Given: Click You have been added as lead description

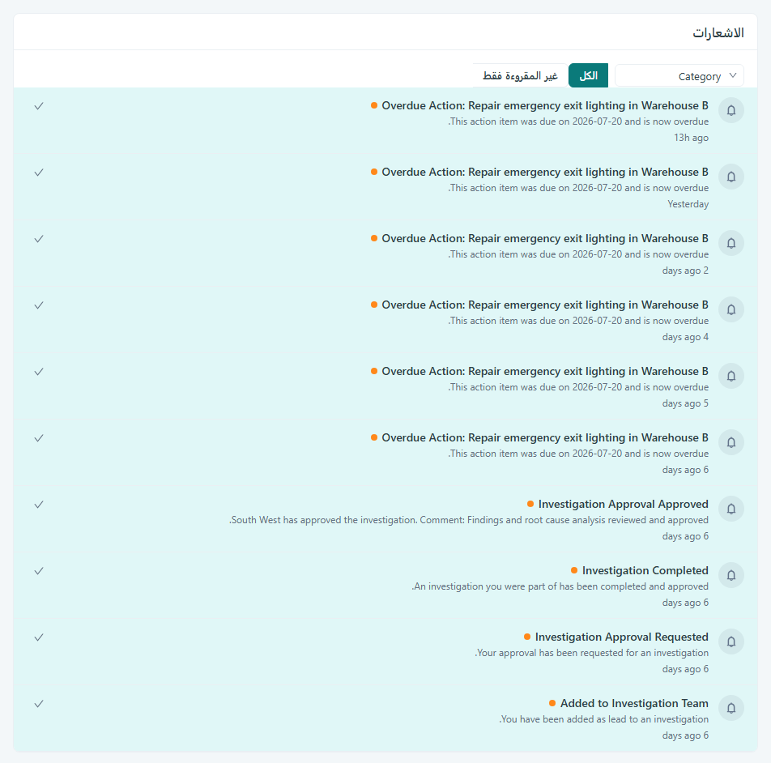Looking at the screenshot, I should (x=604, y=719).
